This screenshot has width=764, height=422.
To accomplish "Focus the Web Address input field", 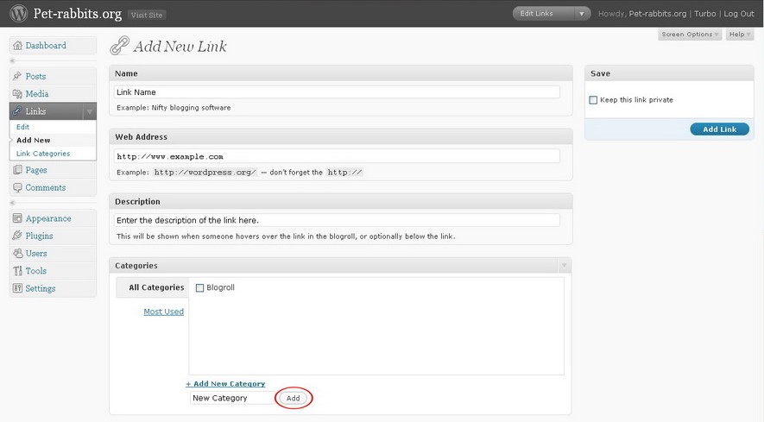I will coord(337,156).
